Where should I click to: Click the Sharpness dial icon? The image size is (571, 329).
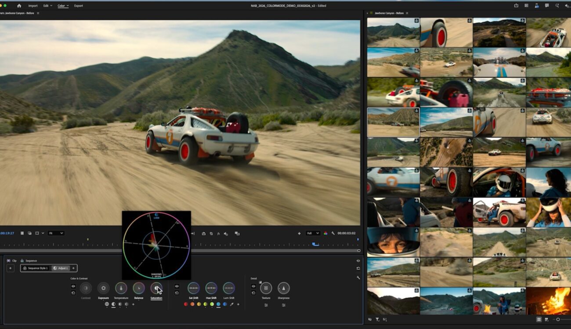(283, 288)
